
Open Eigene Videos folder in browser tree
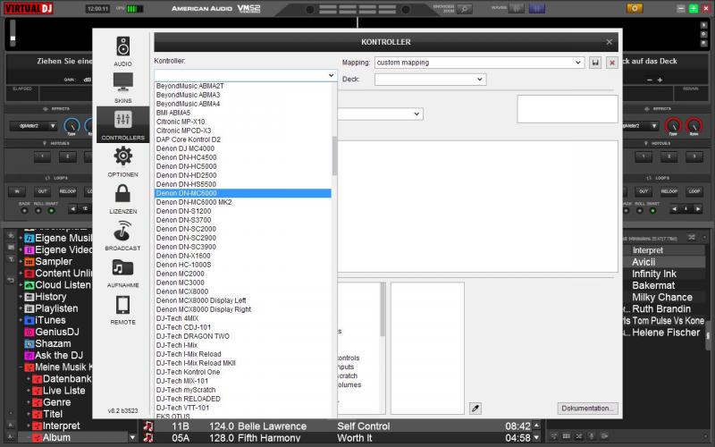pos(58,250)
